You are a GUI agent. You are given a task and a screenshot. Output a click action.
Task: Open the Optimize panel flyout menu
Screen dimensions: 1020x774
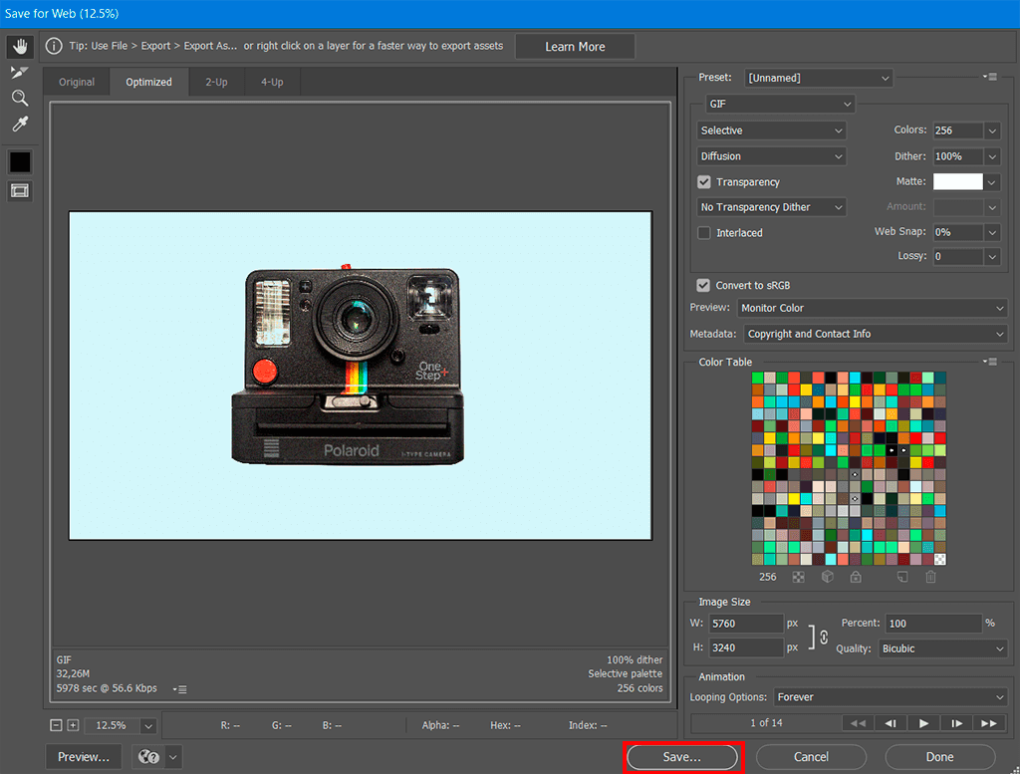pos(989,77)
